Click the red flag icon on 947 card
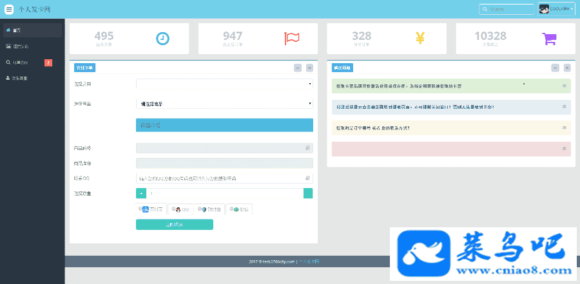Screen dimensions: 580x284 [291, 39]
